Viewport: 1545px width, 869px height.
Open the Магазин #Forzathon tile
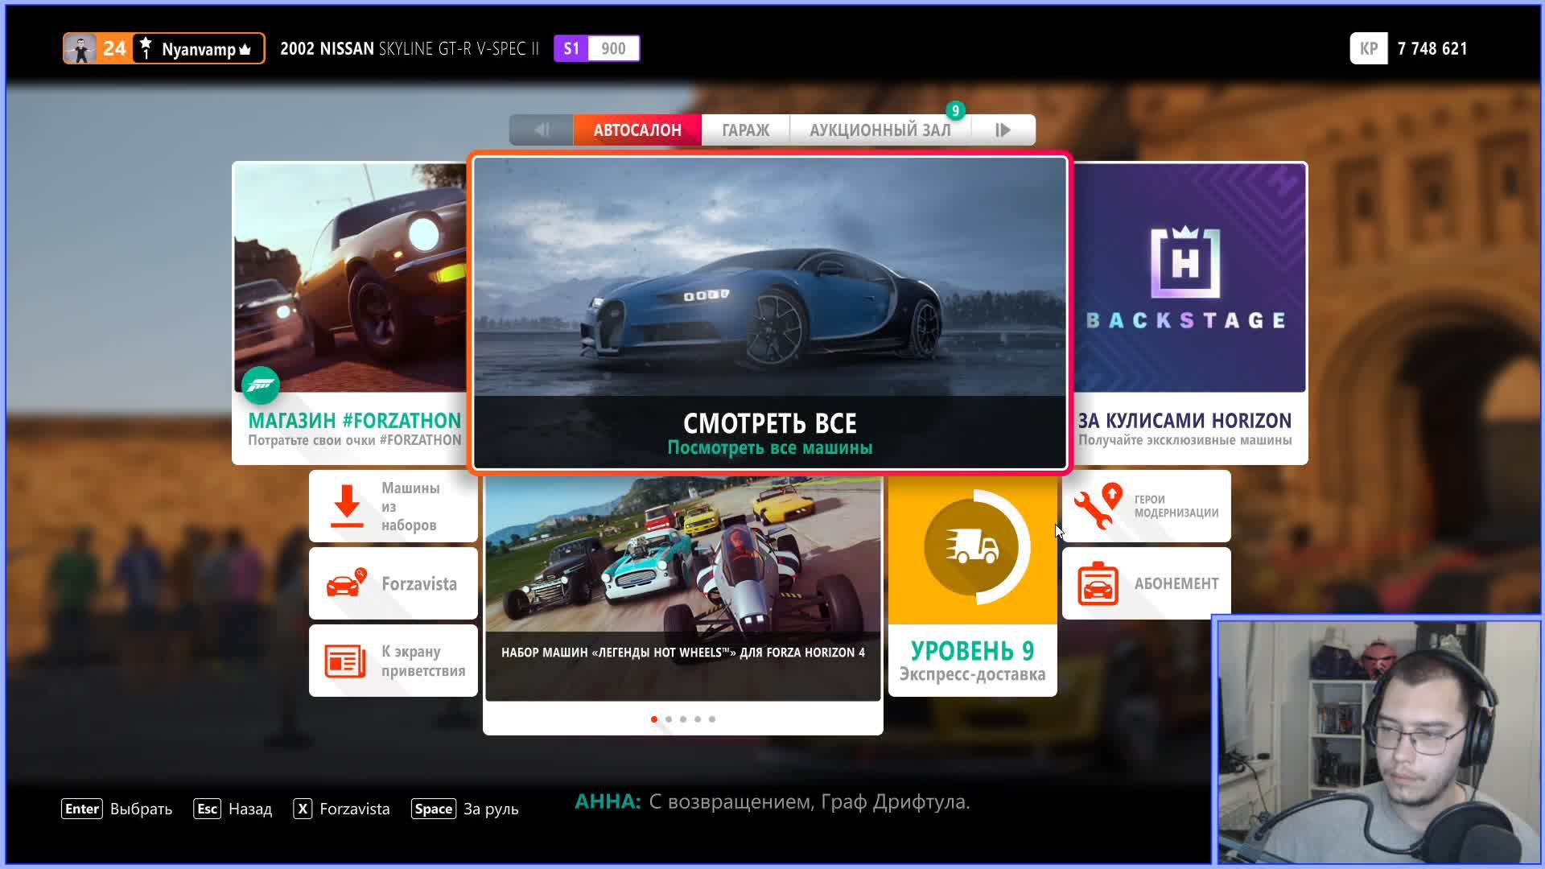pyautogui.click(x=349, y=313)
